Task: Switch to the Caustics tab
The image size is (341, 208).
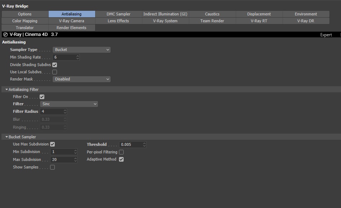Action: [x=212, y=14]
